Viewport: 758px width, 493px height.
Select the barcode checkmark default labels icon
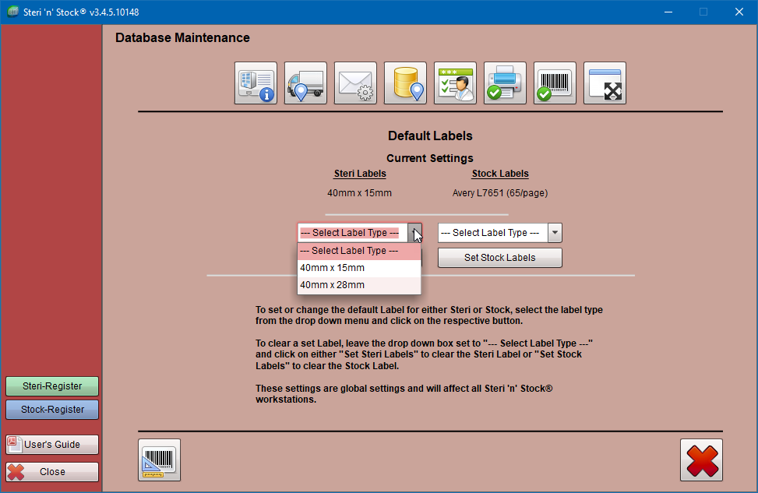tap(555, 83)
